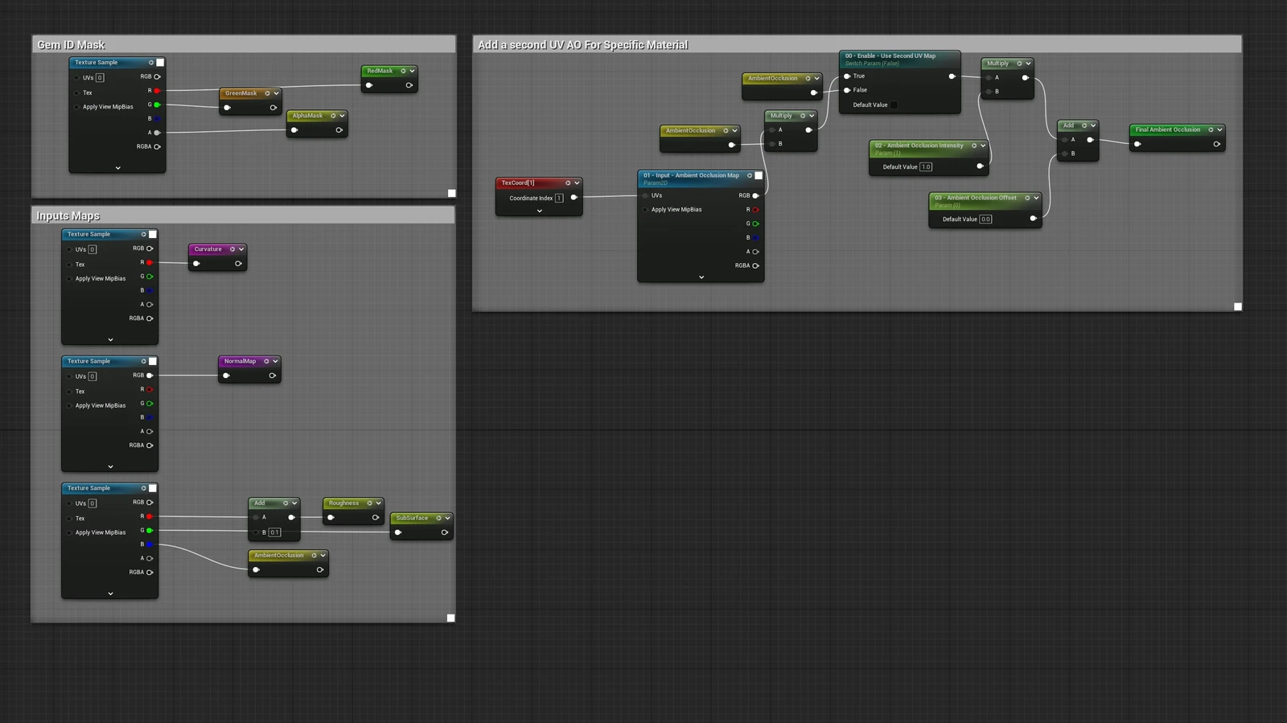Expand the Gem ID Mask Texture Sample with its bottom chevron

point(117,168)
